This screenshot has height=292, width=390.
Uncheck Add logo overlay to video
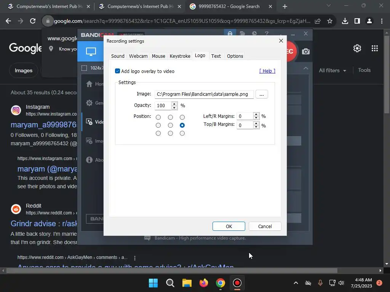[x=117, y=71]
